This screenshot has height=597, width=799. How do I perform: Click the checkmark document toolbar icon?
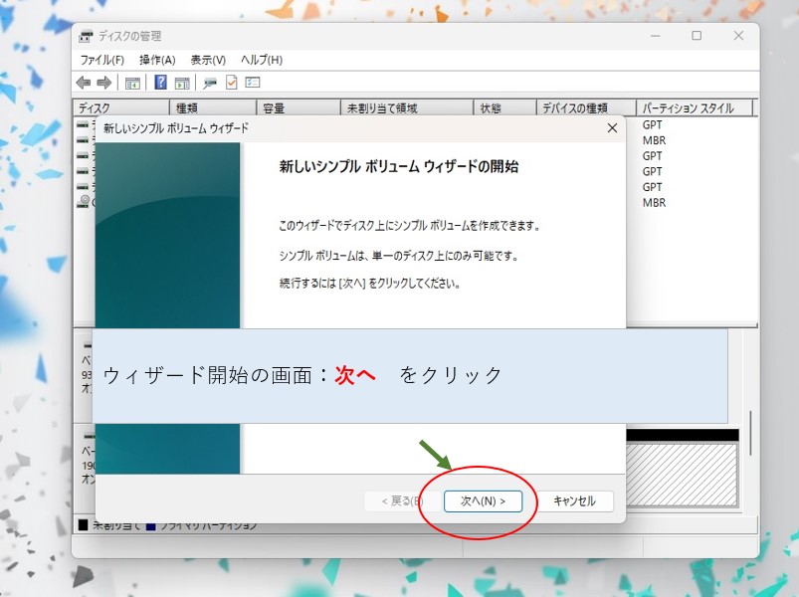click(232, 83)
